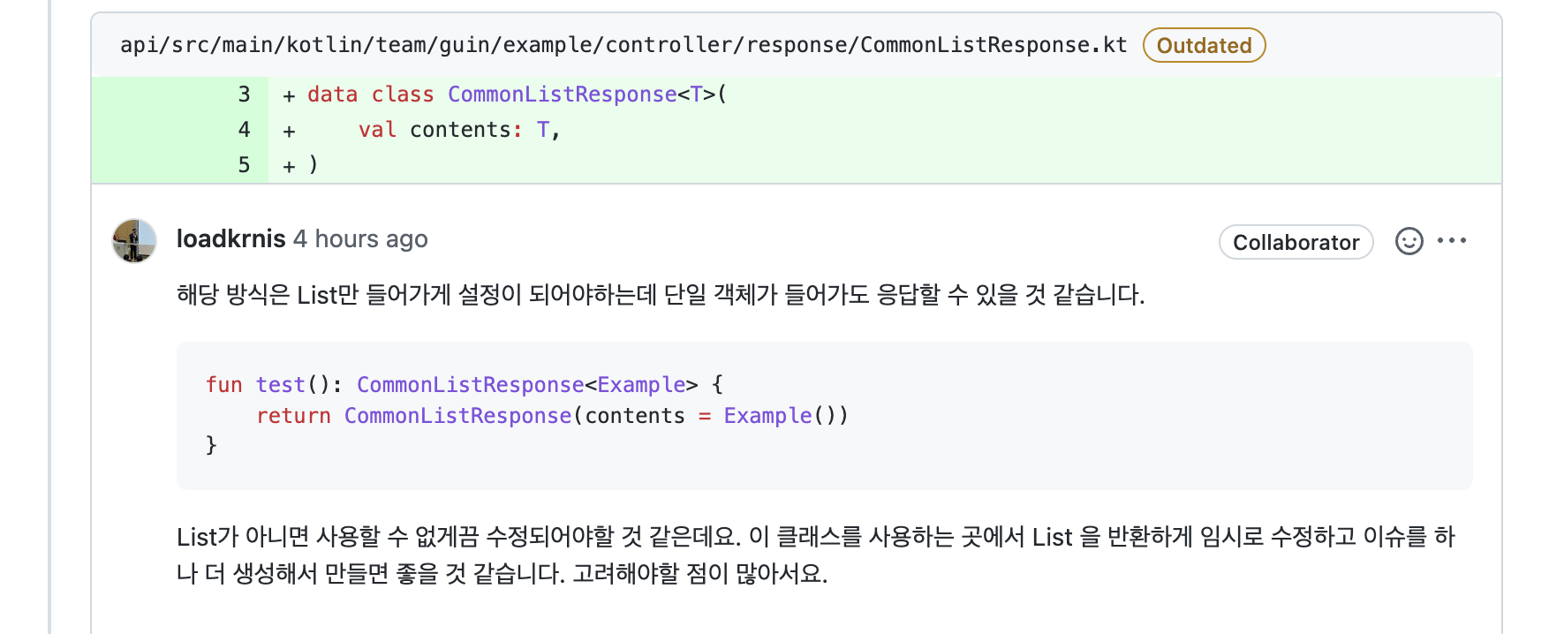Click line number 3 in the diff

point(244,94)
